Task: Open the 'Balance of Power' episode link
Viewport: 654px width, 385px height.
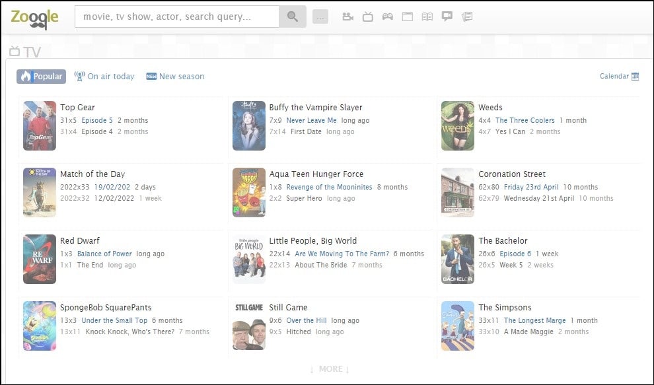Action: [104, 254]
